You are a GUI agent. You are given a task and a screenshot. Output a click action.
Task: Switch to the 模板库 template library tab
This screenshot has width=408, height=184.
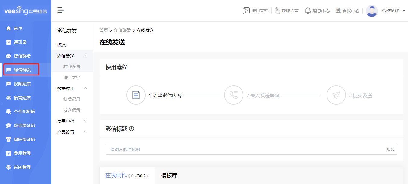tap(169, 175)
